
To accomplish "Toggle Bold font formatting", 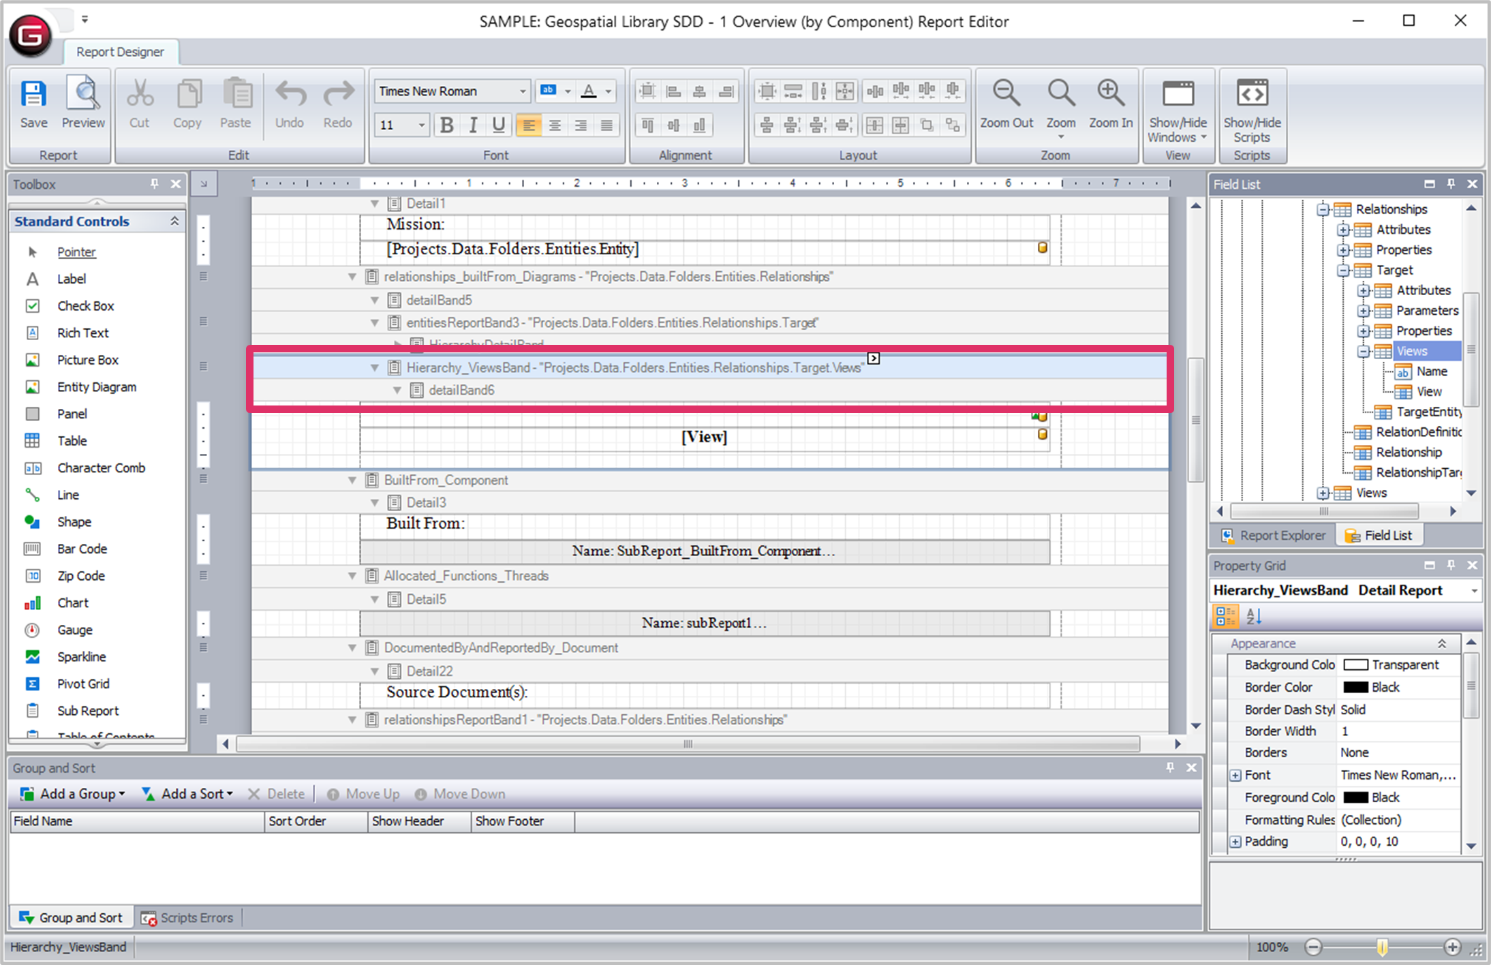I will coord(447,125).
